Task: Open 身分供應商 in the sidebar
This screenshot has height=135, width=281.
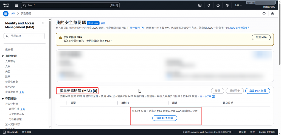Action: [12, 82]
